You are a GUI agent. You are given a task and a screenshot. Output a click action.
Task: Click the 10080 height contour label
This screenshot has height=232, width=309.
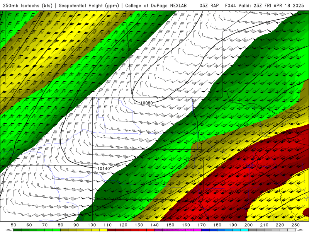click(x=147, y=103)
